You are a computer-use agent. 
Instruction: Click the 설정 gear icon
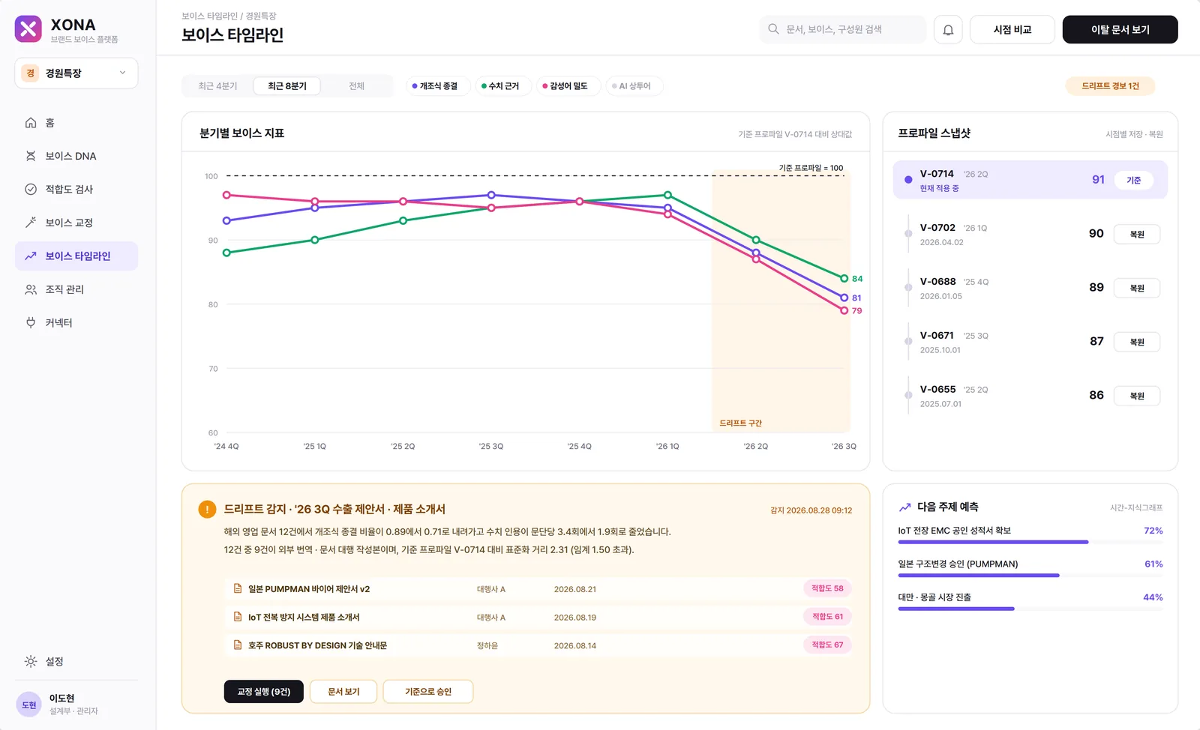[31, 662]
